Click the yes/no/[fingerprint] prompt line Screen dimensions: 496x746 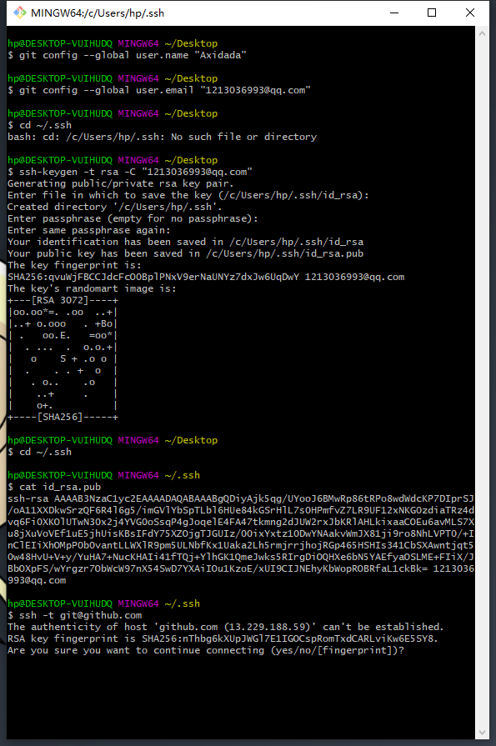(x=206, y=650)
